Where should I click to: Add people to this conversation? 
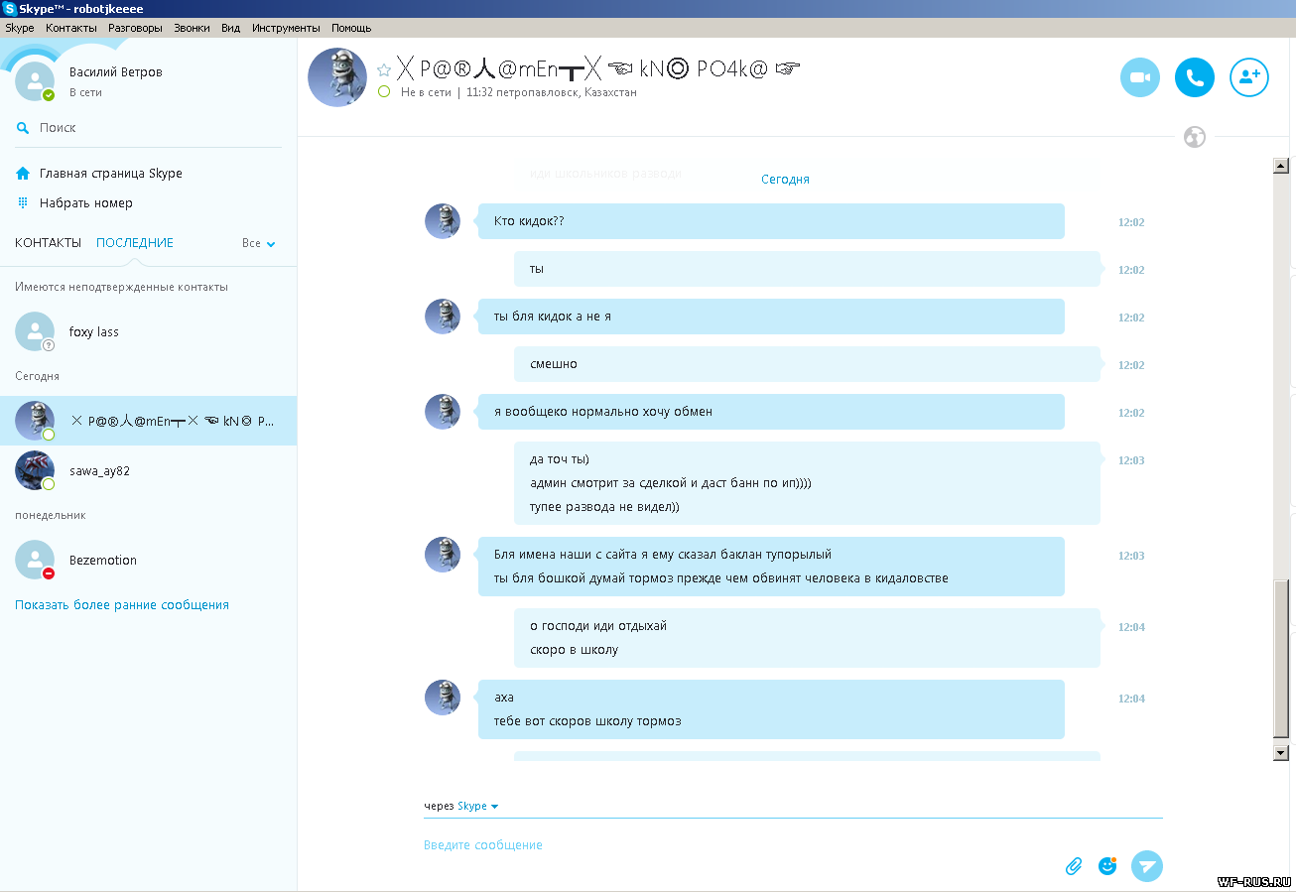1248,77
